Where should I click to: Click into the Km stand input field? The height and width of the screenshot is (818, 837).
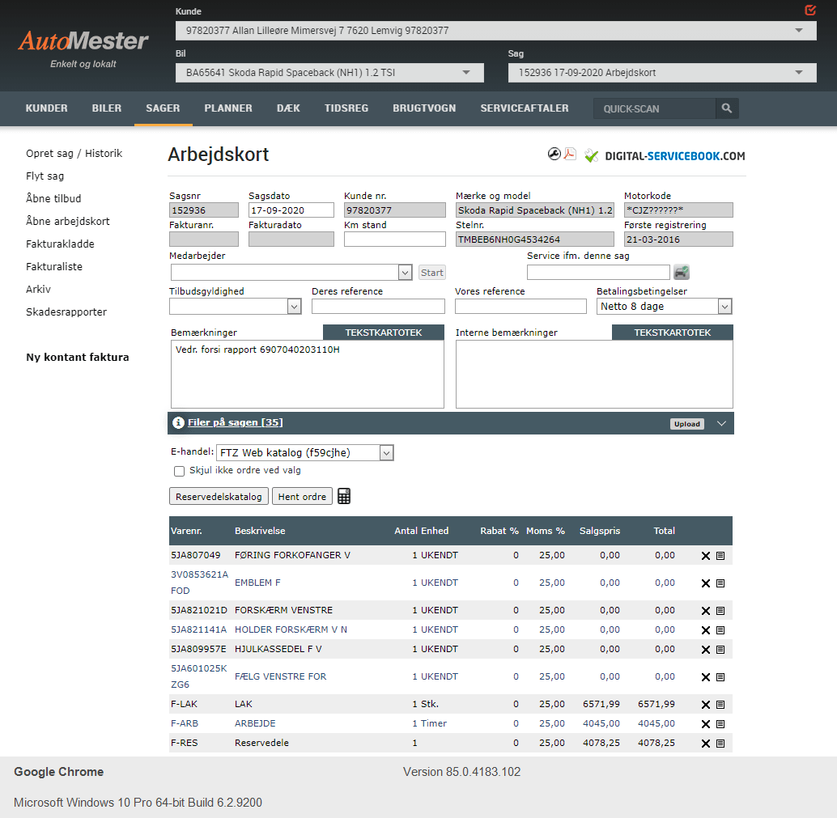394,239
